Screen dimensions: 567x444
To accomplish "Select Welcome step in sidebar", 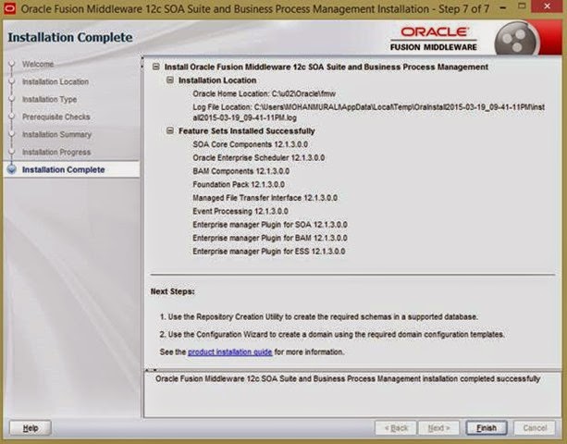I will tap(38, 64).
